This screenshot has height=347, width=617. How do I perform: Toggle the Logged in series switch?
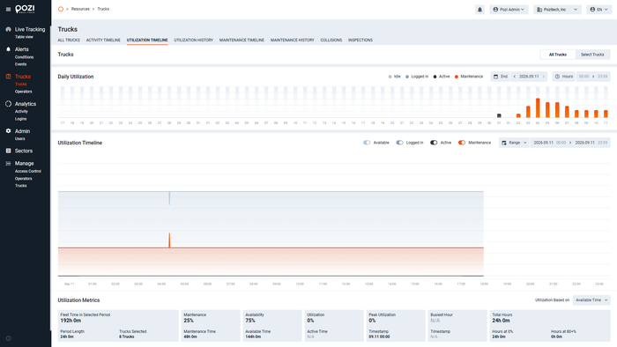click(399, 143)
